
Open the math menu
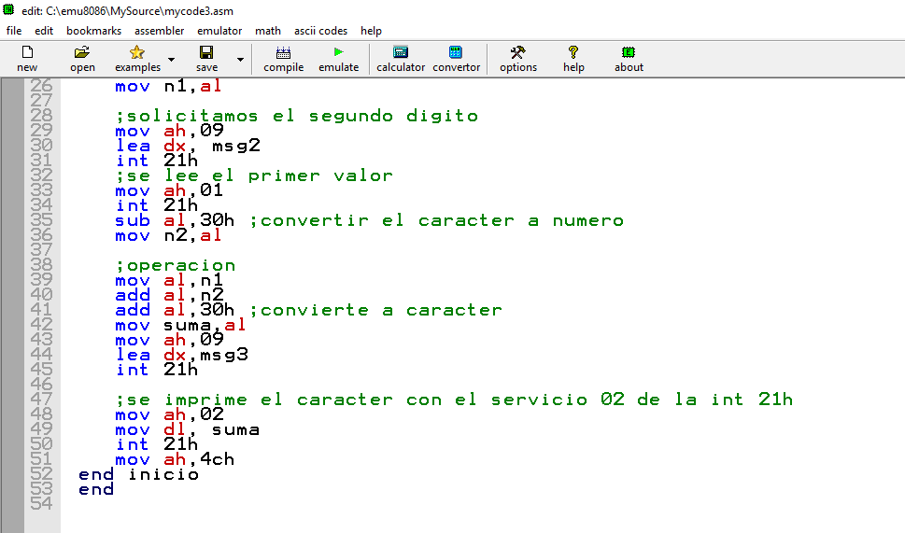(x=268, y=31)
